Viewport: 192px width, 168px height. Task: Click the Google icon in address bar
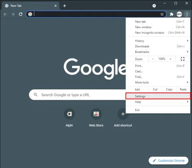[x=30, y=14]
